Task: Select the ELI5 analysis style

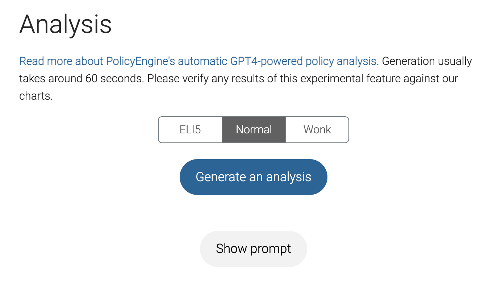Action: (190, 130)
